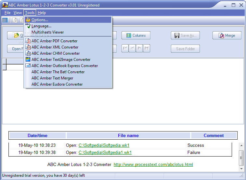
Task: Select ABC Amber XML Converter menu entry
Action: pos(68,47)
